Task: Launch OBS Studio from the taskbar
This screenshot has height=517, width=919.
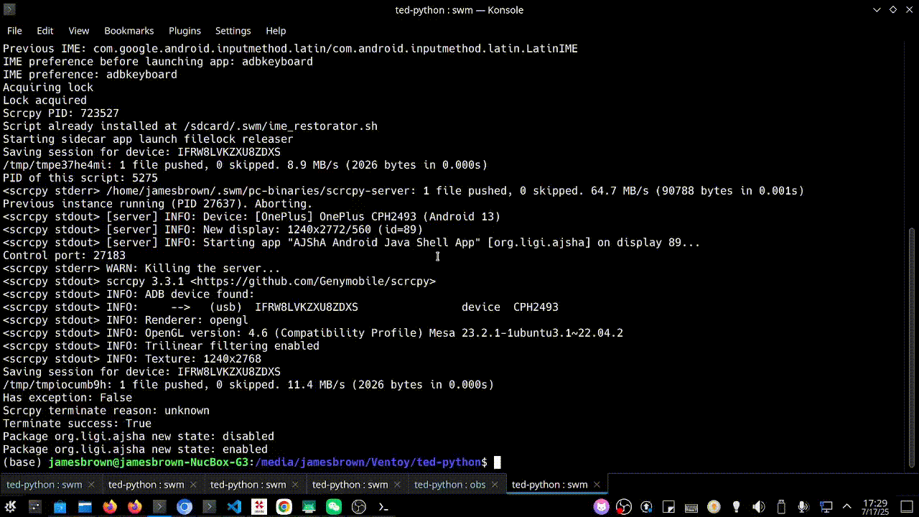Action: (358, 506)
